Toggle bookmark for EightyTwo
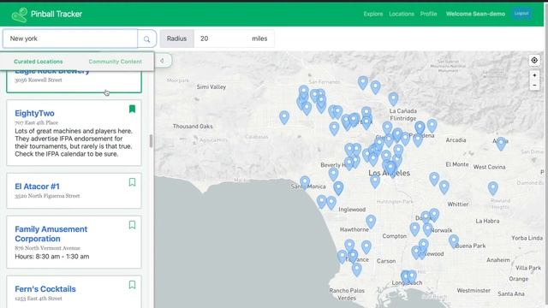 point(132,109)
